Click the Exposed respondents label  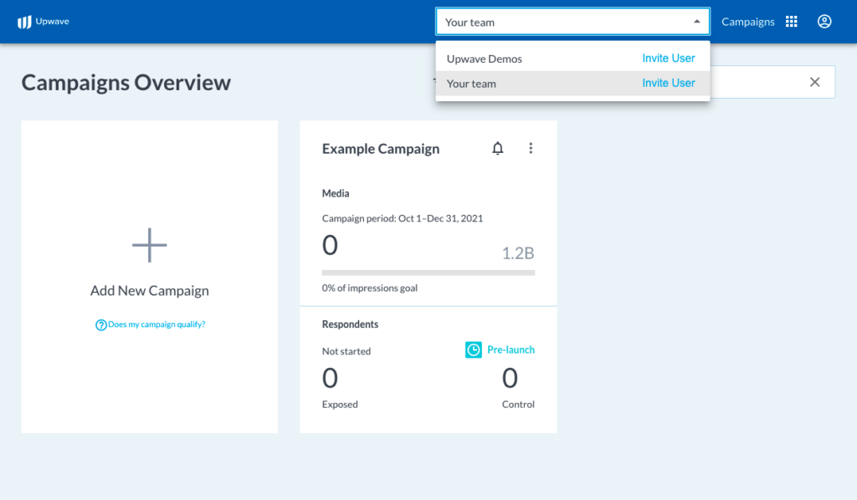[x=340, y=405]
